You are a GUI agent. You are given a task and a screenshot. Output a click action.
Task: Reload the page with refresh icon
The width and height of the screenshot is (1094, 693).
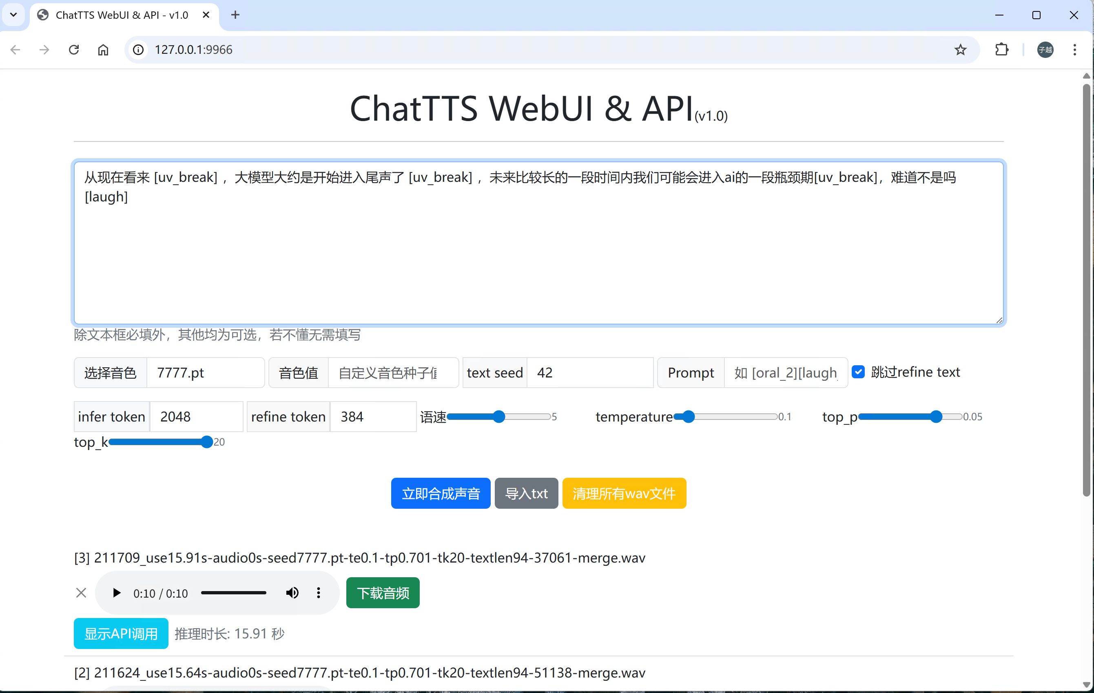pyautogui.click(x=73, y=49)
